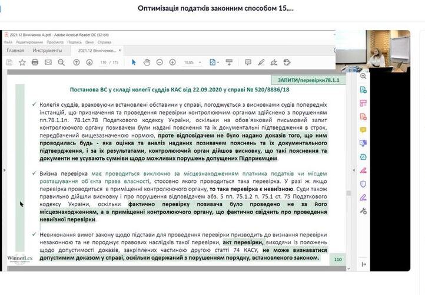The height and width of the screenshot is (295, 425).
Task: Click the ЗАПИТИ/перевірки78.1.1 label
Action: pos(308,80)
